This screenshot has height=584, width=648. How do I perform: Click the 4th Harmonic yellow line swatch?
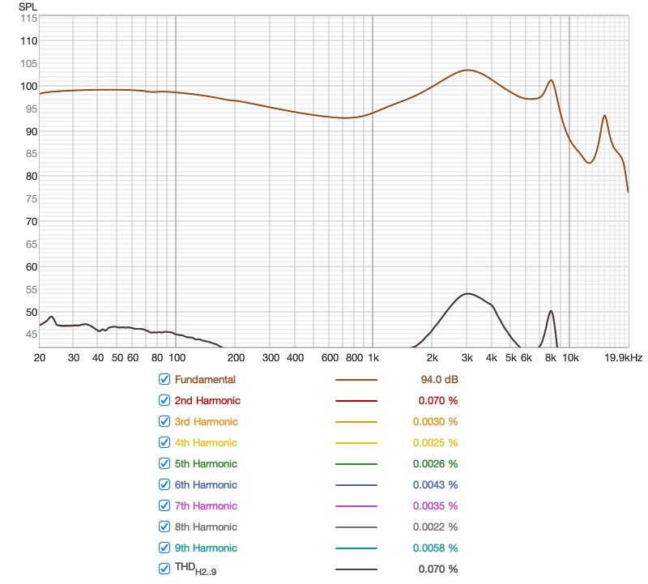[356, 443]
